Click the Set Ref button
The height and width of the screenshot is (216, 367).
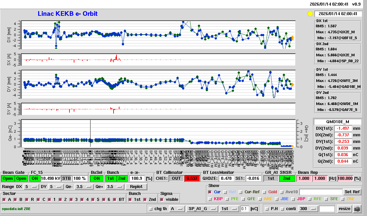click(x=352, y=192)
